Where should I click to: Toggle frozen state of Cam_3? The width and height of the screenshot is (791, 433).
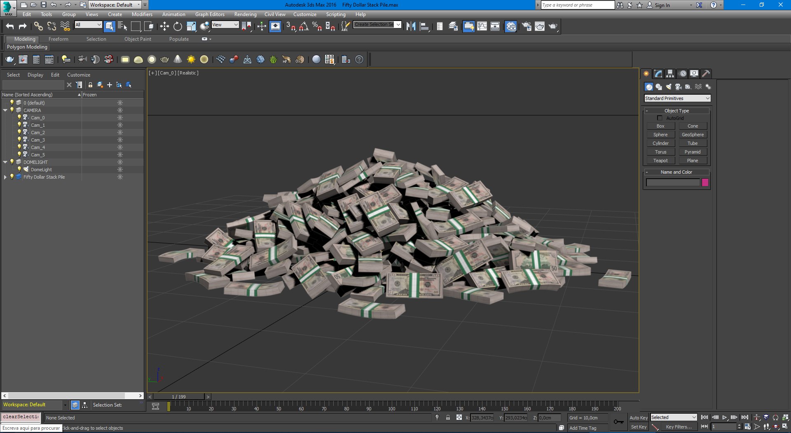(x=120, y=140)
